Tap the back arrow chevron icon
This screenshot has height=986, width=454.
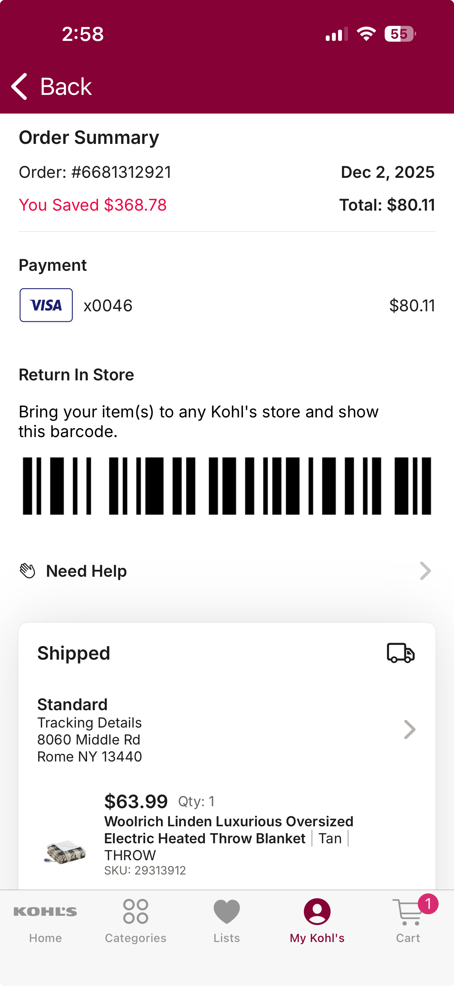pyautogui.click(x=19, y=86)
